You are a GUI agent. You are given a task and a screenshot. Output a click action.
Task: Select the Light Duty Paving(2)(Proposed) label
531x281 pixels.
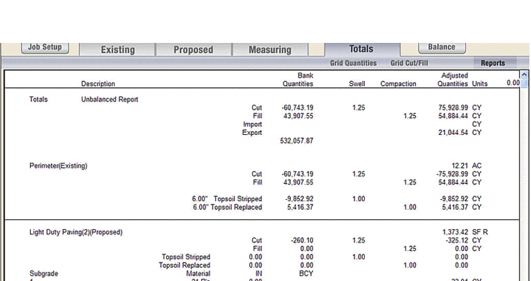tap(76, 232)
